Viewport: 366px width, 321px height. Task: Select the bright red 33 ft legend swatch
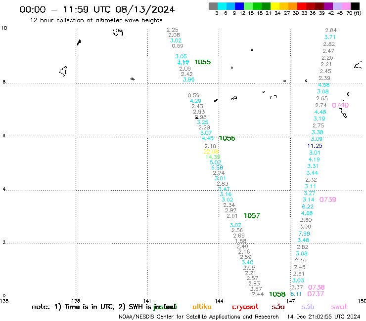tap(302, 6)
